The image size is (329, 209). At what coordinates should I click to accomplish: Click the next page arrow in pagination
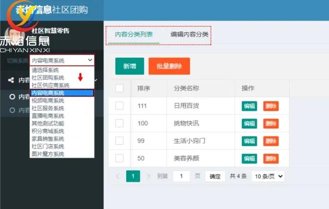[x=149, y=176]
